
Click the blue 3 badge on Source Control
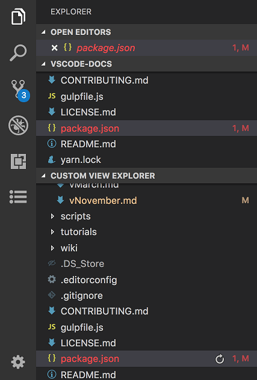coord(24,95)
